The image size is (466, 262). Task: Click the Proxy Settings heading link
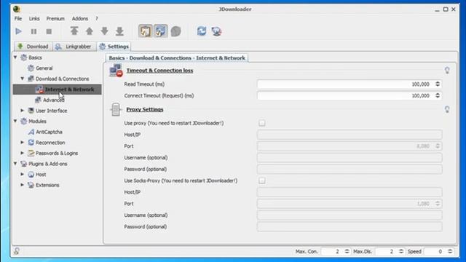click(x=145, y=109)
